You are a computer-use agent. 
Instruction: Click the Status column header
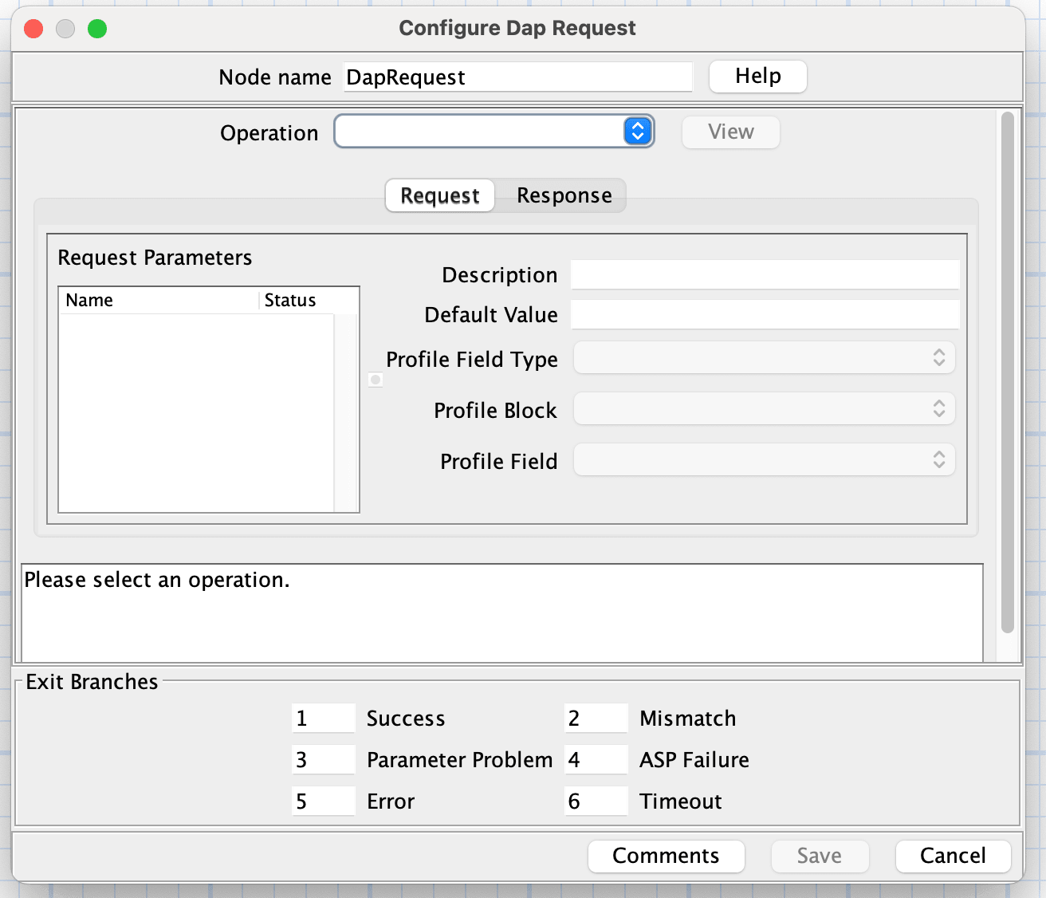[x=289, y=300]
